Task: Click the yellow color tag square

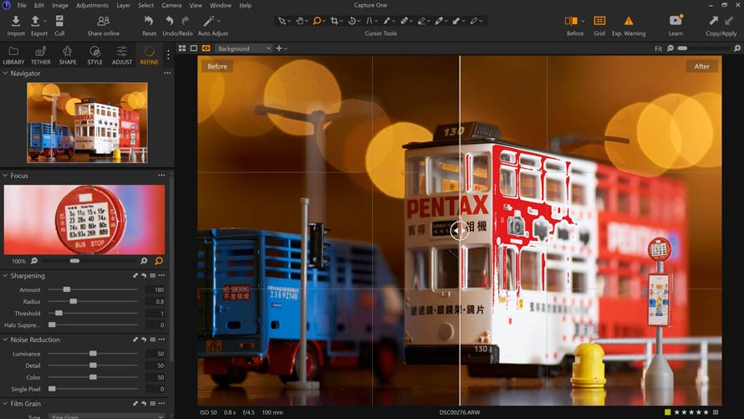Action: click(668, 411)
